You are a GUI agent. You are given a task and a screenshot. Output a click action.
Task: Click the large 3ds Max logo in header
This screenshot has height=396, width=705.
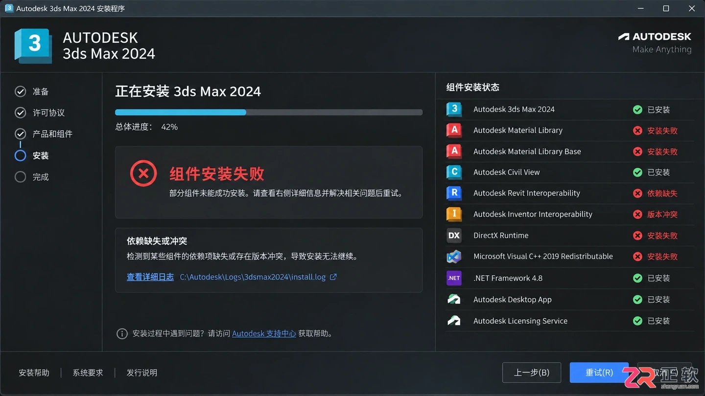click(x=33, y=45)
